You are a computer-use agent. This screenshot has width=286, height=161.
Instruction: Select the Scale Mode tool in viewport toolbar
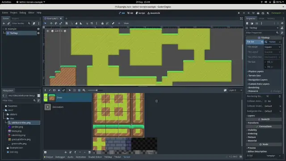point(61,23)
